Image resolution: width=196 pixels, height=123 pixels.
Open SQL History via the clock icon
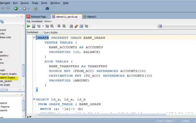click(81, 26)
